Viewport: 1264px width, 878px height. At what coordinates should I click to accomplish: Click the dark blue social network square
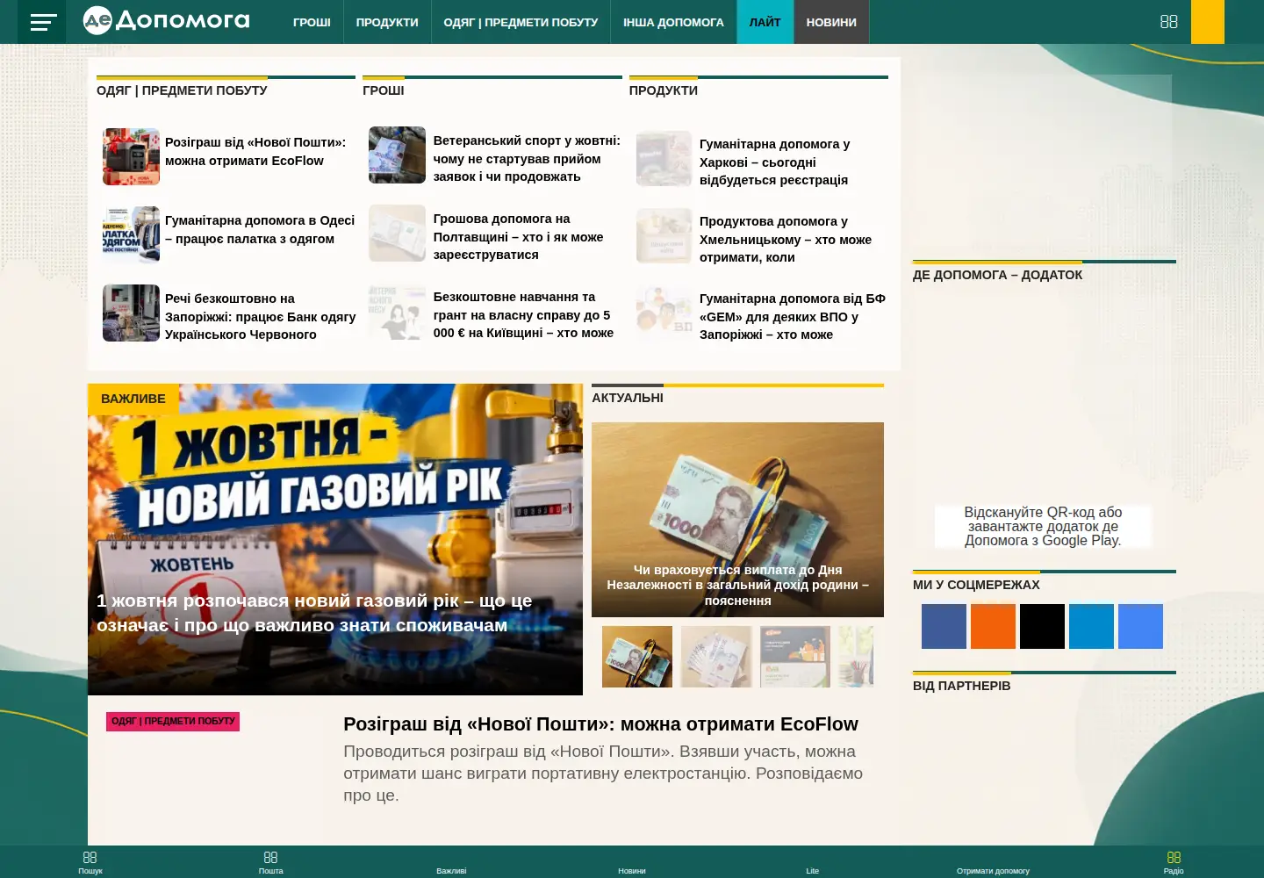point(944,626)
